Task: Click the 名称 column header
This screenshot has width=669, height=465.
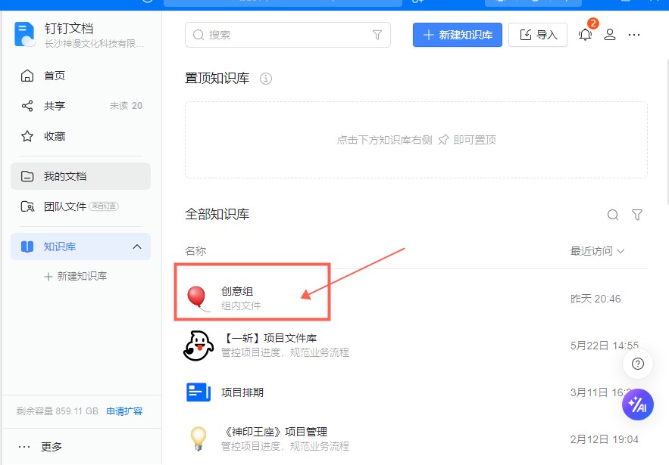Action: coord(195,251)
